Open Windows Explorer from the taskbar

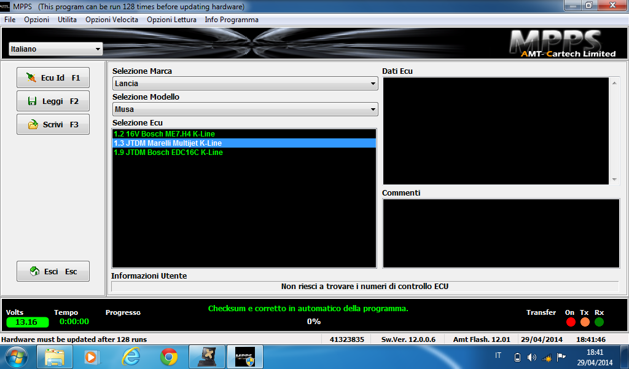[x=55, y=357]
